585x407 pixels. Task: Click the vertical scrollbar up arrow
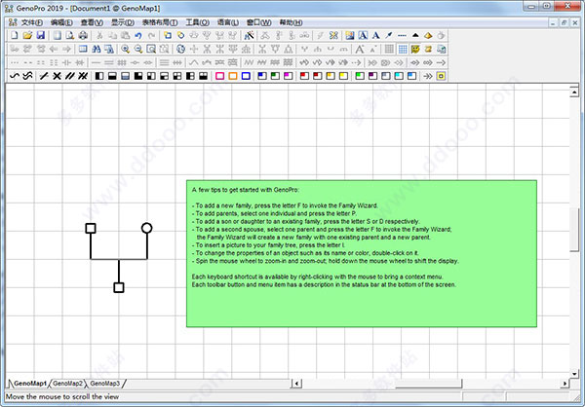(x=574, y=92)
